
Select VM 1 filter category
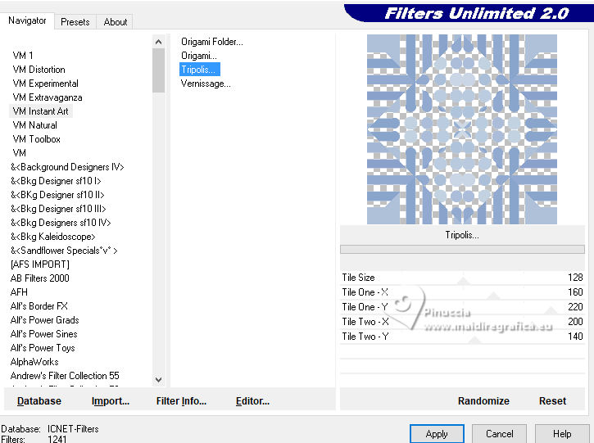(x=23, y=56)
